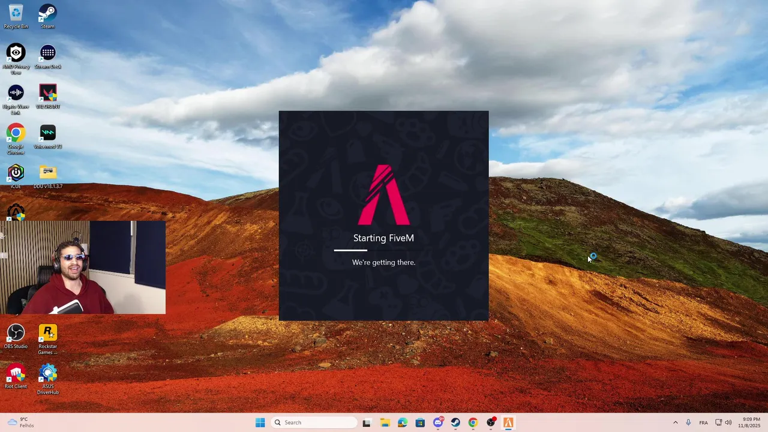
Task: Select the DDU v18.1.3.7 folder
Action: (x=47, y=176)
